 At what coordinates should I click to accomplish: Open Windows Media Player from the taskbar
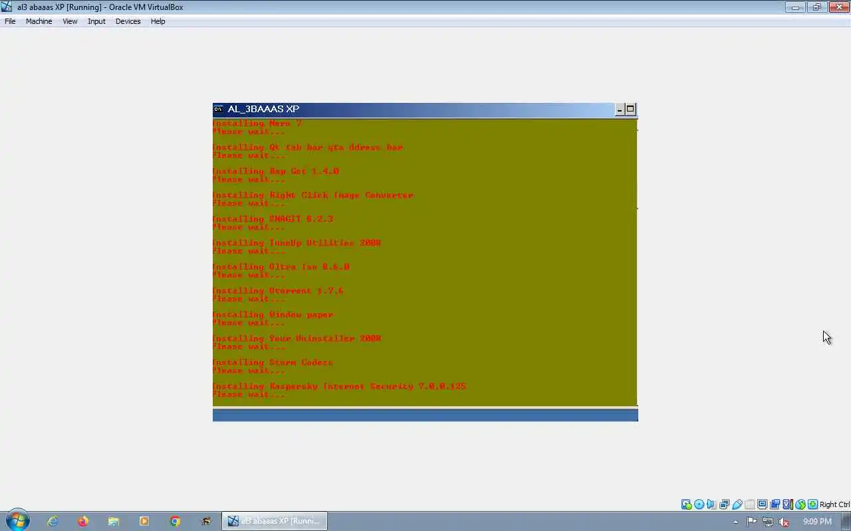[144, 521]
